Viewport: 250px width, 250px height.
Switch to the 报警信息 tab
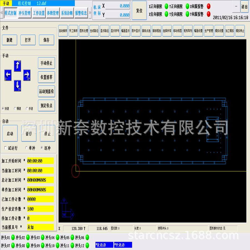click(x=81, y=13)
